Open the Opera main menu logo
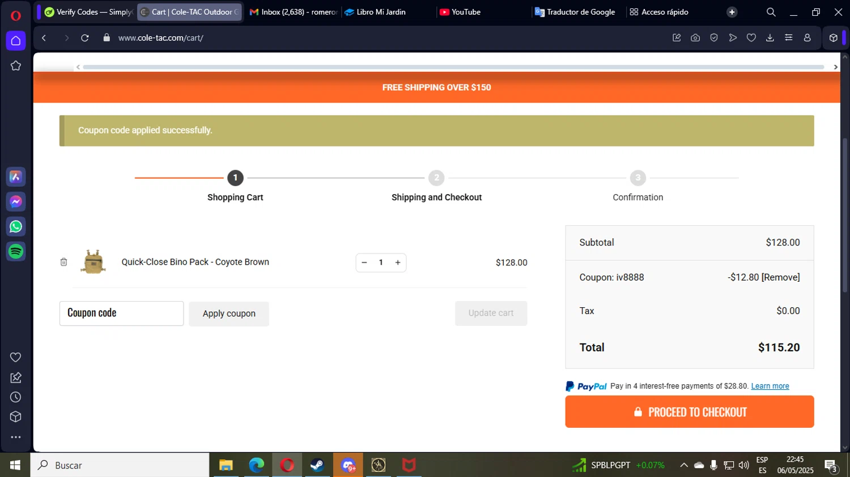The width and height of the screenshot is (850, 477). pos(16,15)
